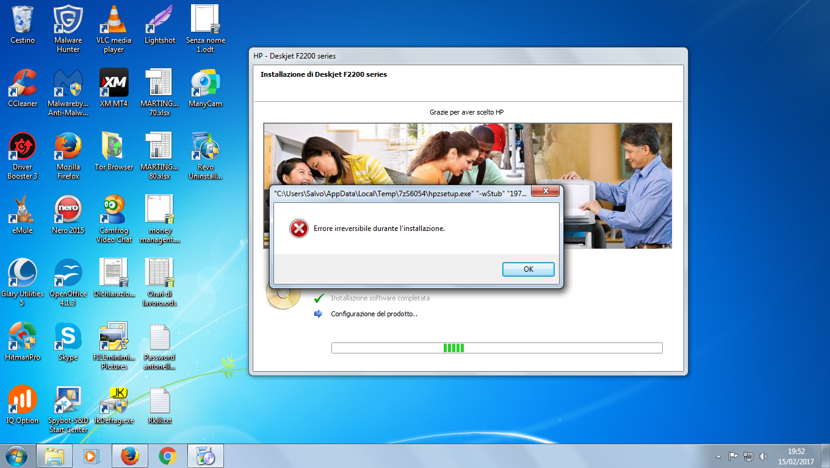
Task: Open the Windows Start menu
Action: (16, 456)
